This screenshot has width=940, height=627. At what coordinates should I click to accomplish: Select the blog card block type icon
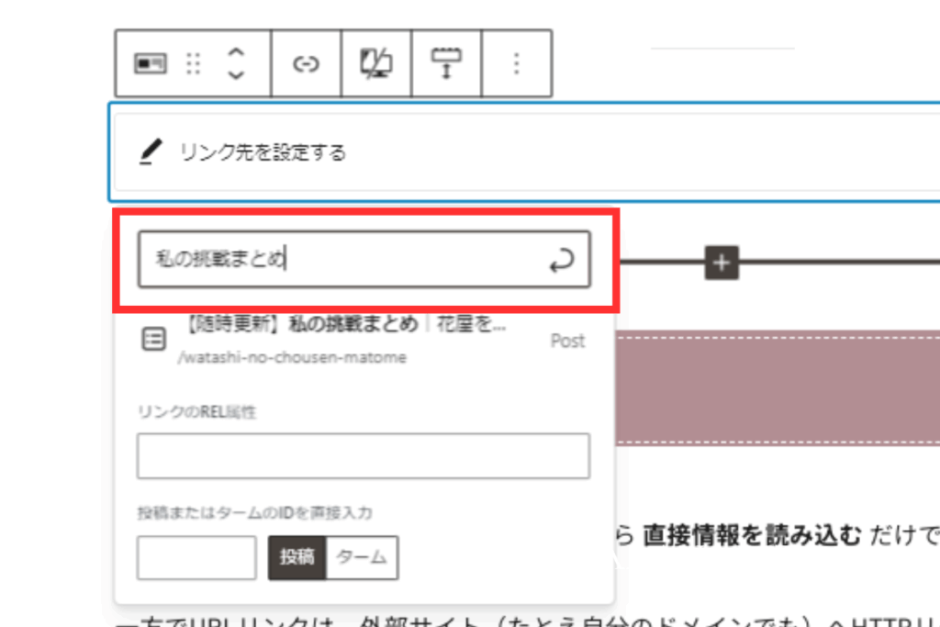click(152, 62)
